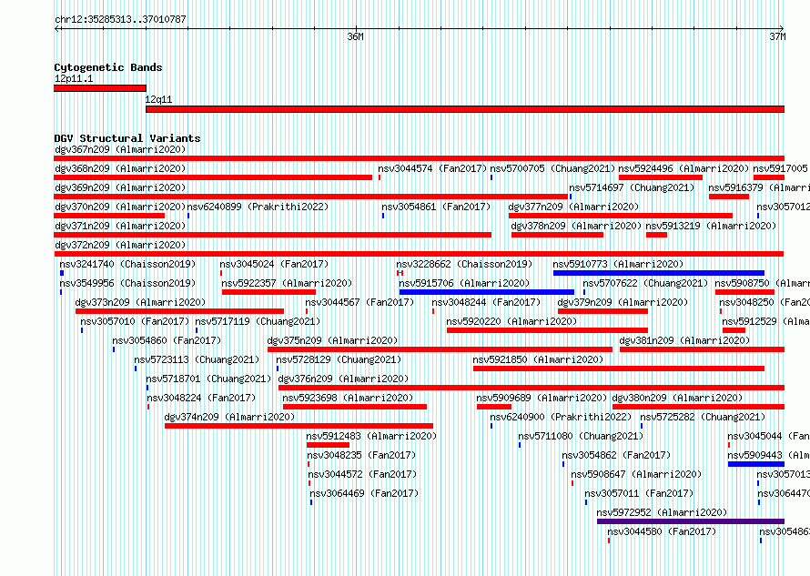Viewport: 810px width, 576px height.
Task: Click the dgv367n209 (Almarri2020) variant label
Action: pos(120,149)
